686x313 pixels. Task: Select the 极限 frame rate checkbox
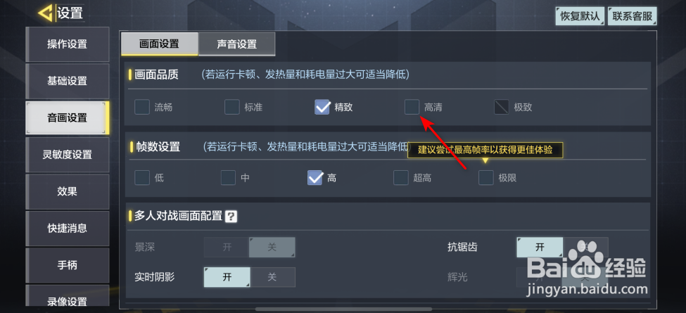point(485,178)
